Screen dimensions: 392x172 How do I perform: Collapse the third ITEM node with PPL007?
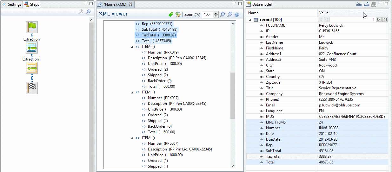coord(132,138)
